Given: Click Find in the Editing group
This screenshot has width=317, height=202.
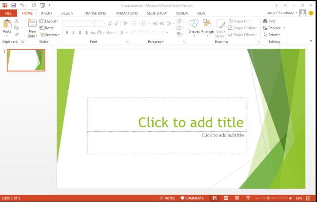Looking at the screenshot, I should tap(269, 21).
